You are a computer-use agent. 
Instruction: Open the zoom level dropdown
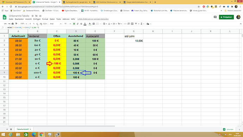(x=24, y=24)
